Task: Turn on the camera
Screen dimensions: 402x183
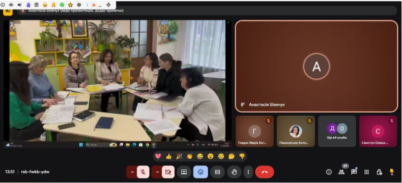Action: click(168, 172)
